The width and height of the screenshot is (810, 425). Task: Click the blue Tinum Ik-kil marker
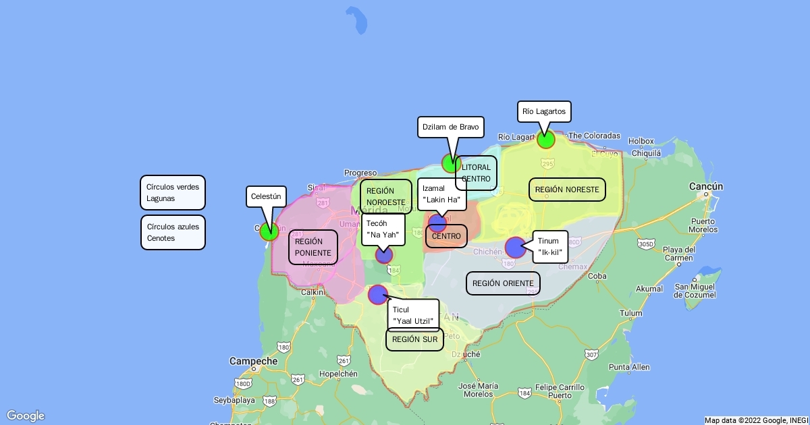click(516, 248)
